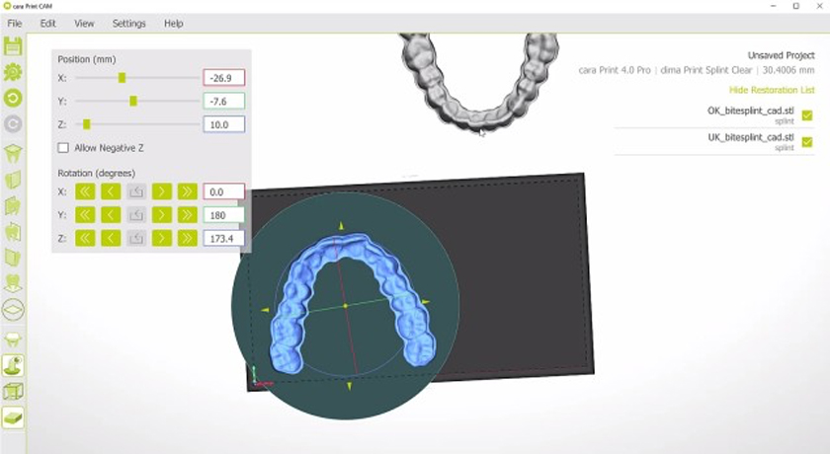Select the blue bite splint model
Image resolution: width=830 pixels, height=454 pixels.
(296, 296)
